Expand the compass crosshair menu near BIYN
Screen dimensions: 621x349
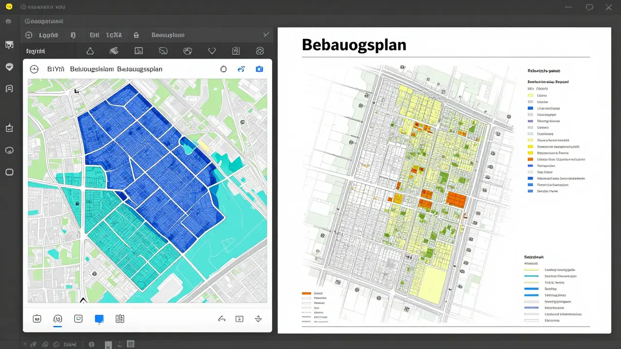click(34, 69)
